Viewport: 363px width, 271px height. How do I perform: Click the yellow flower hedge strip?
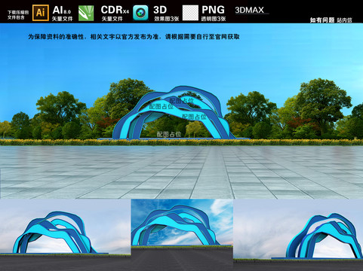(181, 142)
